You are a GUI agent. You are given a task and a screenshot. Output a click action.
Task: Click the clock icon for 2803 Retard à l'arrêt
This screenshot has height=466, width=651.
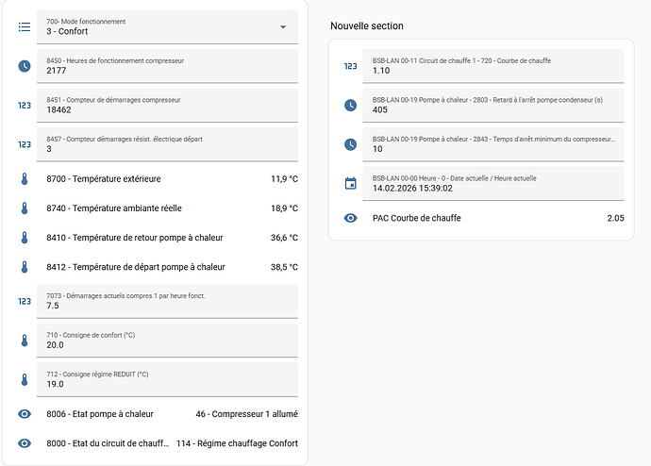pyautogui.click(x=350, y=106)
